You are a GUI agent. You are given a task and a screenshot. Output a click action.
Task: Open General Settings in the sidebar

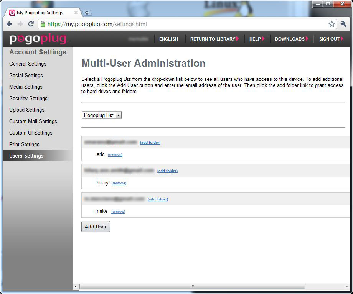[28, 64]
